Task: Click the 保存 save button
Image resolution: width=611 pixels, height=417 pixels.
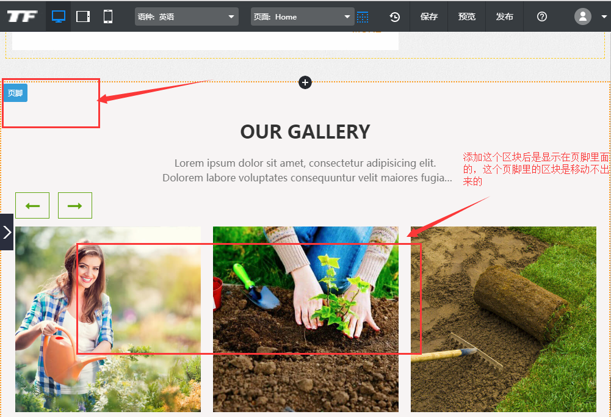Action: (429, 16)
